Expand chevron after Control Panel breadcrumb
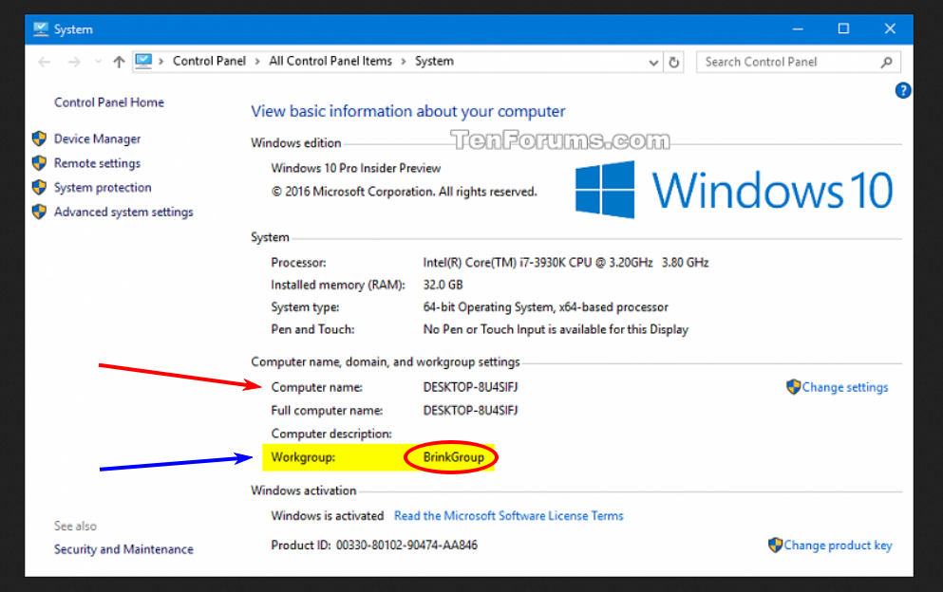 point(257,62)
